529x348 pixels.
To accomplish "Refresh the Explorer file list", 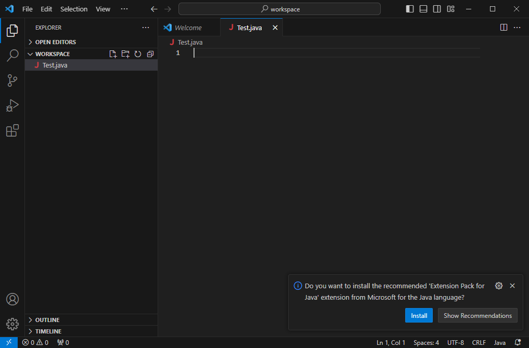I will point(138,54).
